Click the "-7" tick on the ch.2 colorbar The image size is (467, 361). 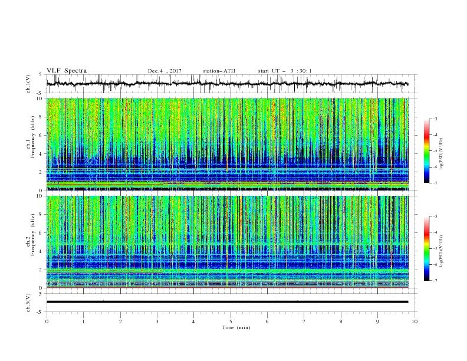point(435,281)
